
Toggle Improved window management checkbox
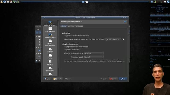pos(65,47)
